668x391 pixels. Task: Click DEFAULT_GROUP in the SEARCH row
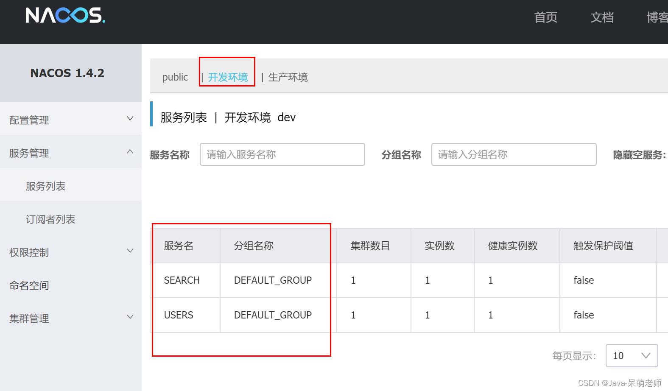pyautogui.click(x=273, y=280)
